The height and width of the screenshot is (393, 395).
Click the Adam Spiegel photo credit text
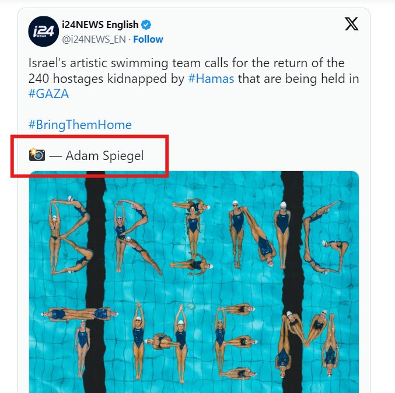coord(104,155)
